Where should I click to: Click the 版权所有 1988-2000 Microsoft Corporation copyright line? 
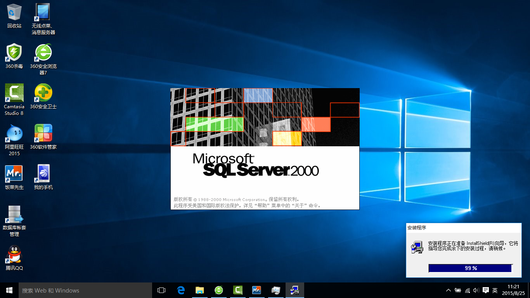click(237, 199)
